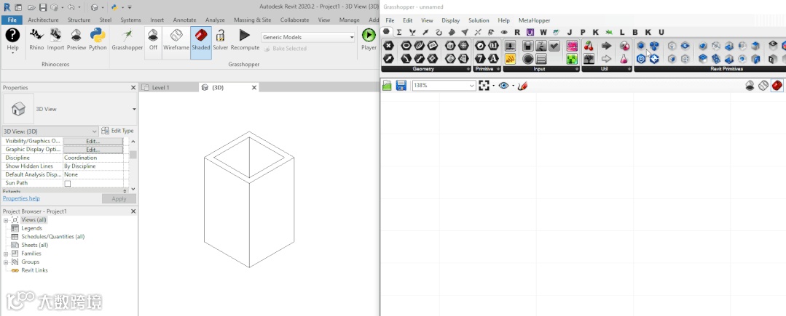Image resolution: width=786 pixels, height=316 pixels.
Task: Expand the Families tree node
Action: click(x=6, y=254)
